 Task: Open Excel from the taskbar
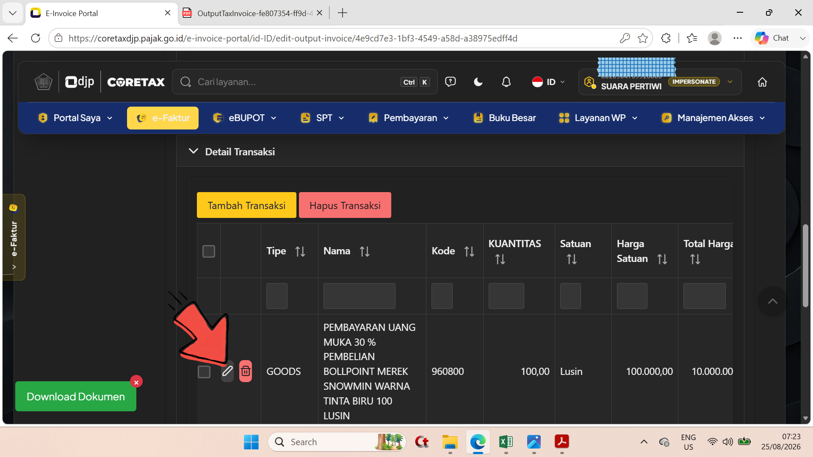point(506,442)
